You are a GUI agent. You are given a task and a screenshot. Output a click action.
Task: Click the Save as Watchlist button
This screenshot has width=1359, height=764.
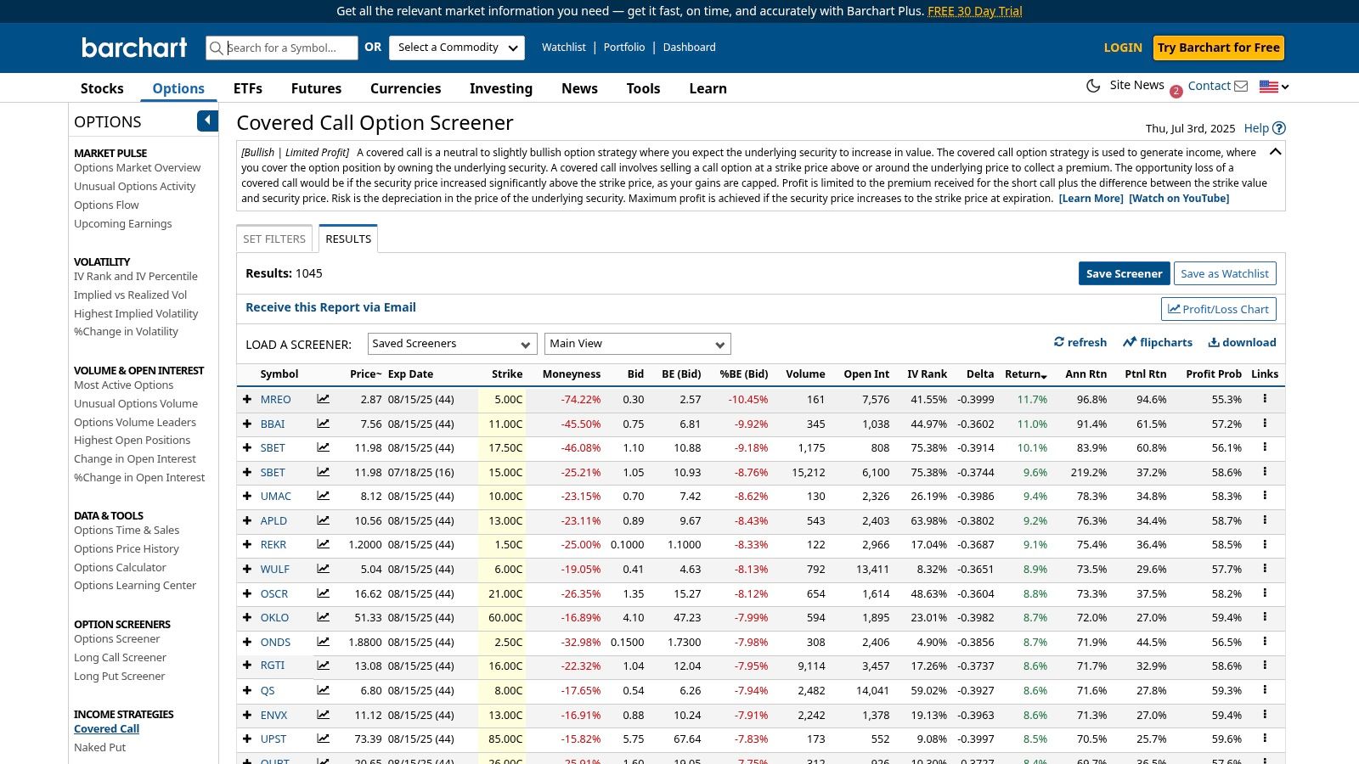tap(1225, 273)
